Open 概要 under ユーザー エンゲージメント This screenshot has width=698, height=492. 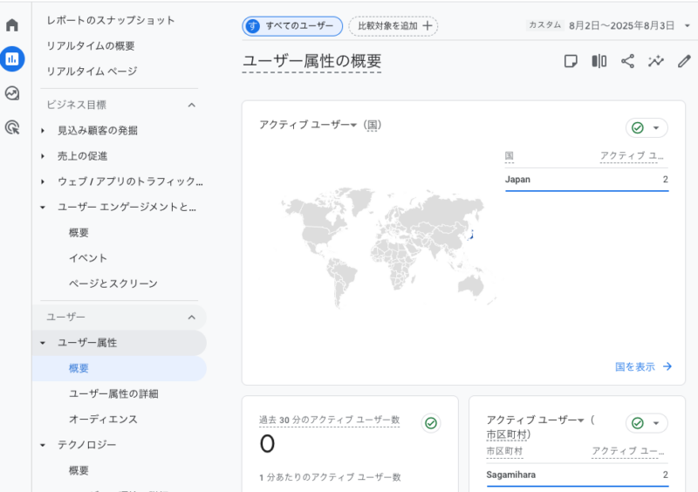click(79, 232)
